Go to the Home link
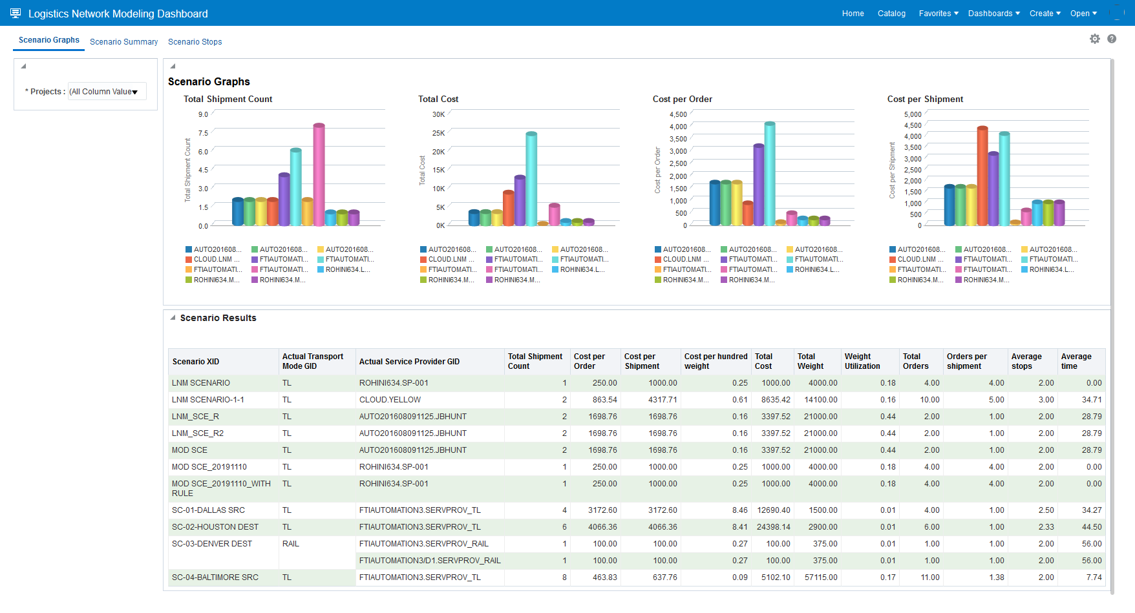 click(x=853, y=14)
